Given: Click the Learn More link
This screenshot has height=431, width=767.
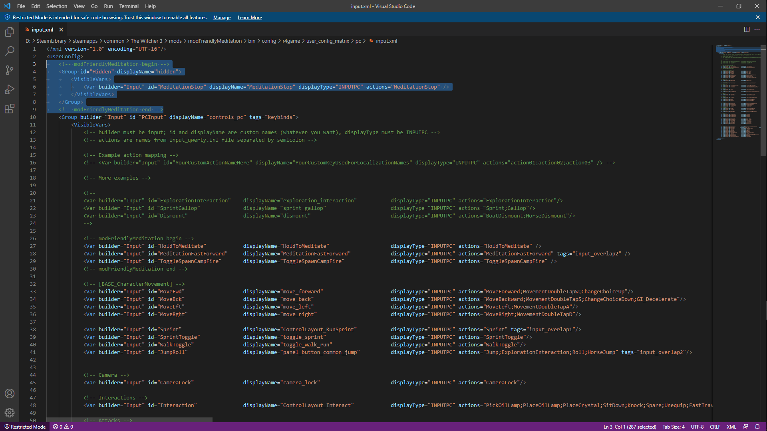Looking at the screenshot, I should pyautogui.click(x=250, y=18).
